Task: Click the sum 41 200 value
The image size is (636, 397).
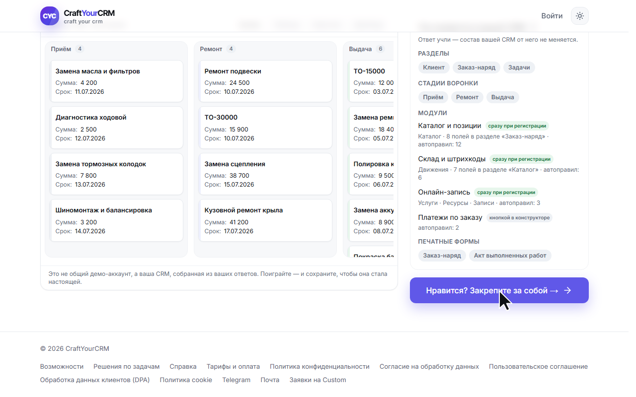Action: [238, 222]
